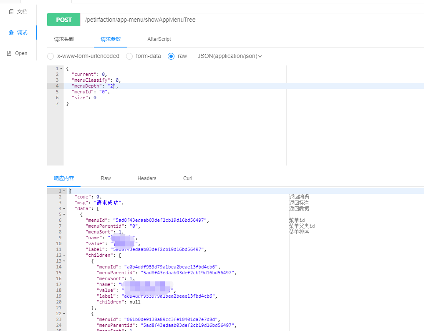Click 菜单id field description

click(297, 220)
